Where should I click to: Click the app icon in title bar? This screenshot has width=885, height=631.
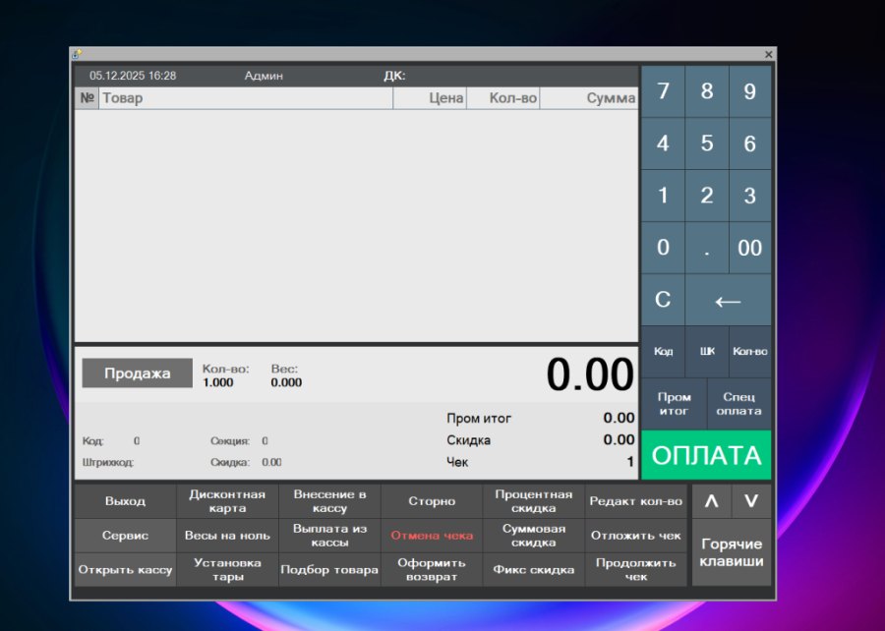[x=78, y=54]
